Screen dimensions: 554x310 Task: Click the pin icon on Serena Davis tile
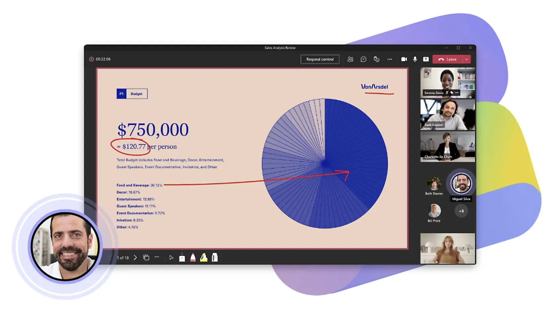pos(452,93)
